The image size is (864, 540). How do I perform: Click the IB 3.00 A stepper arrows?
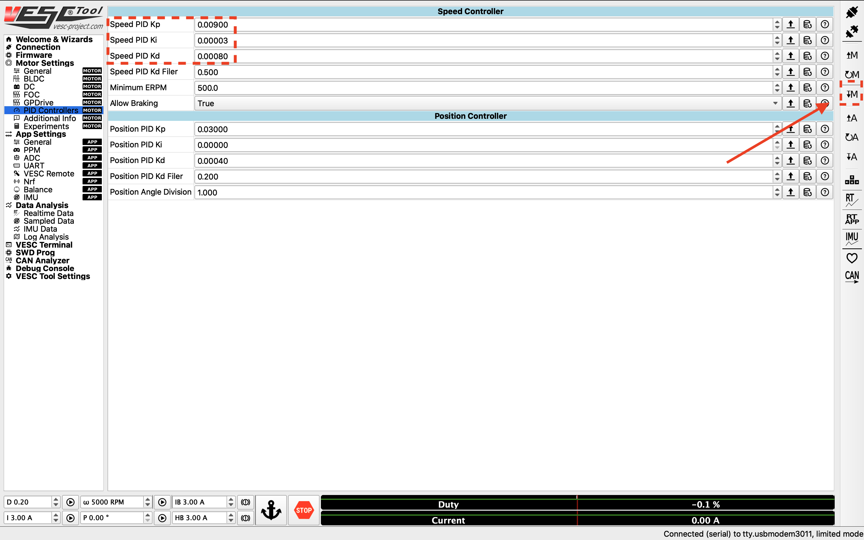coord(231,502)
